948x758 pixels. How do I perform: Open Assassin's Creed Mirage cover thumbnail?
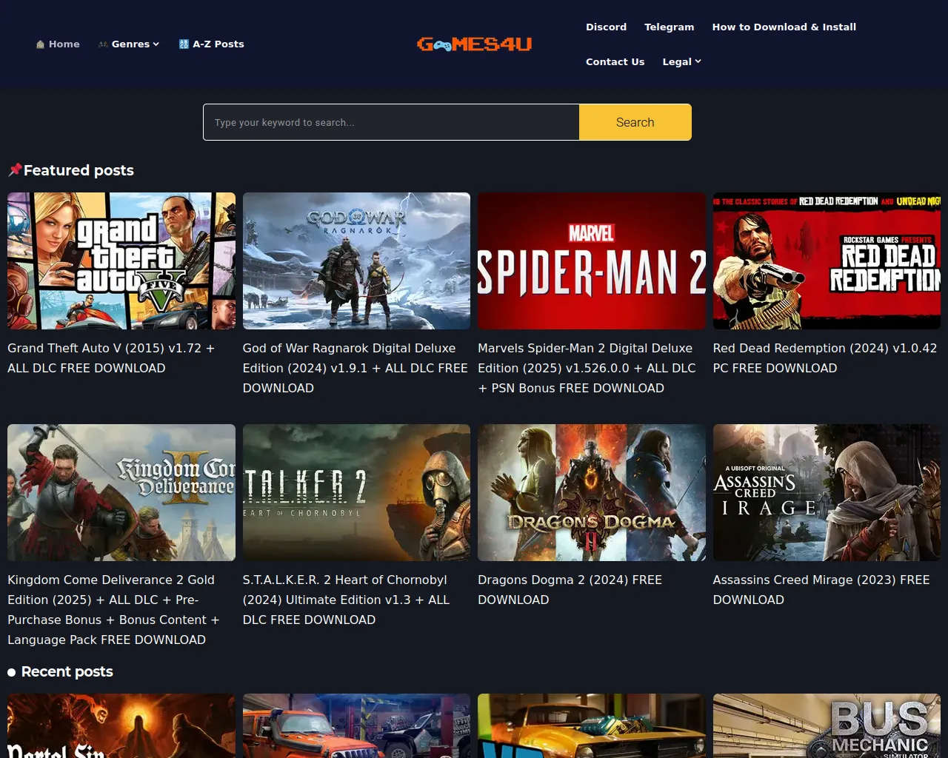click(827, 492)
